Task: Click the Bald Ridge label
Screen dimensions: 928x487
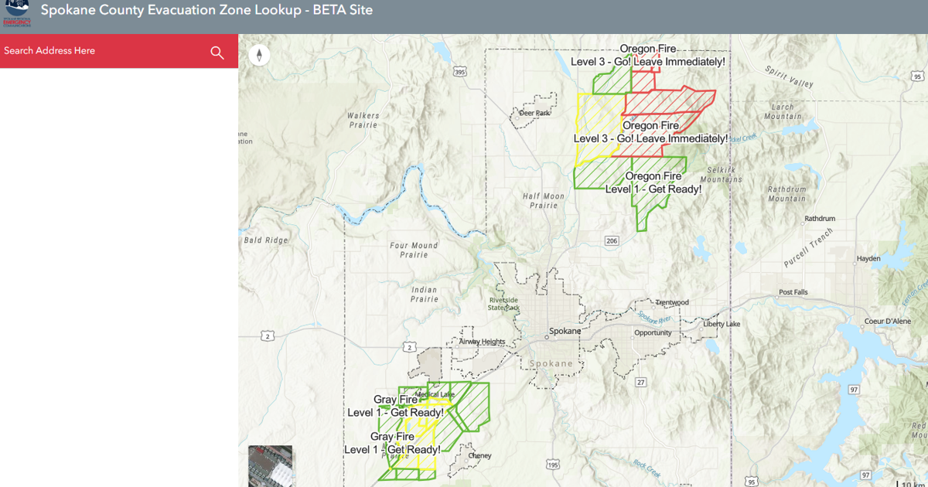Action: (266, 240)
